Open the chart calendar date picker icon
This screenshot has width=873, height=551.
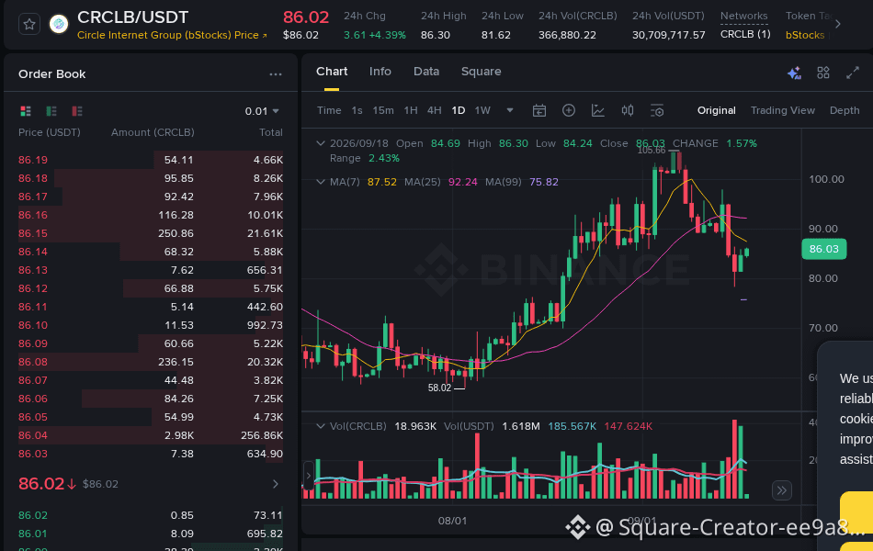[x=539, y=110]
